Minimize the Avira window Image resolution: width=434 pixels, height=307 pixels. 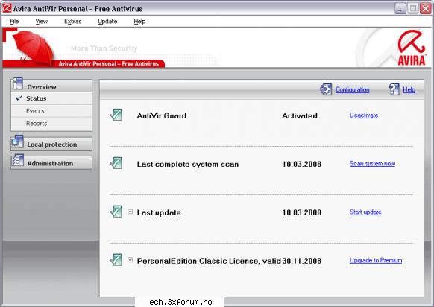point(400,9)
